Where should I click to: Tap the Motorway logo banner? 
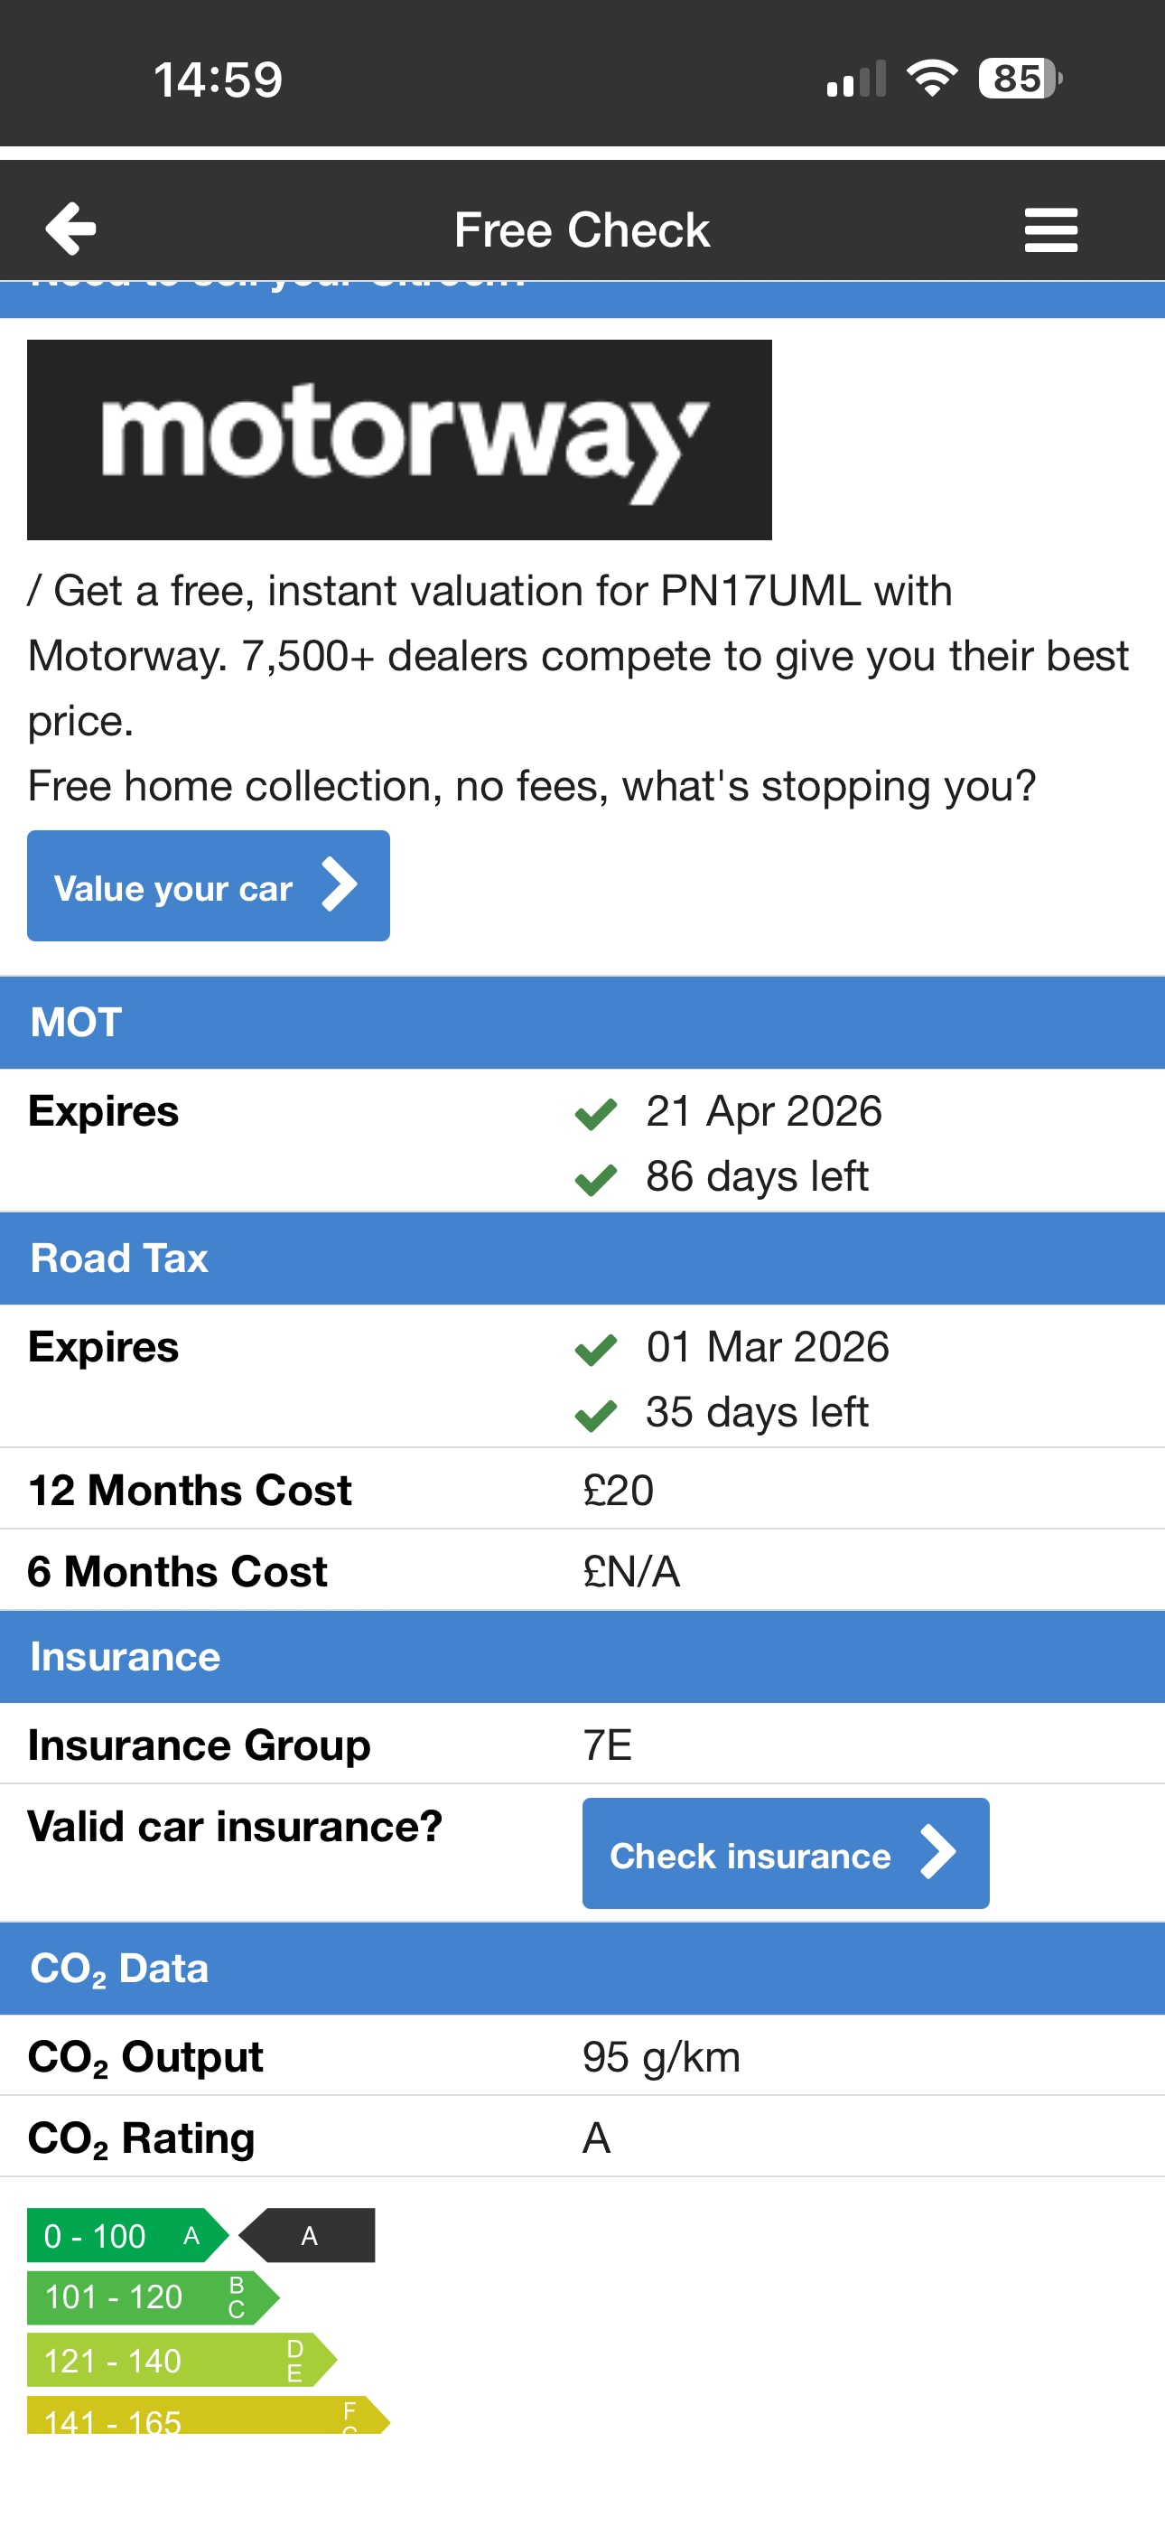point(399,439)
